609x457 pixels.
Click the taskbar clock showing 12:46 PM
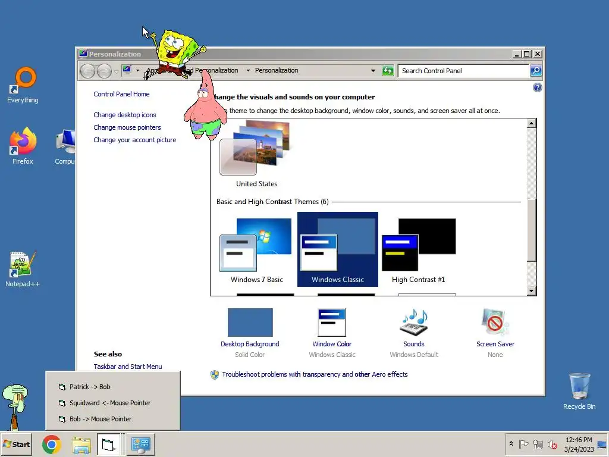(579, 444)
